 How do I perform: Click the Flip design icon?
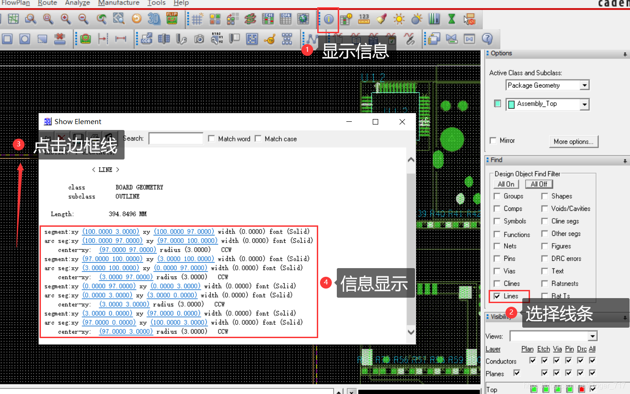(x=172, y=19)
